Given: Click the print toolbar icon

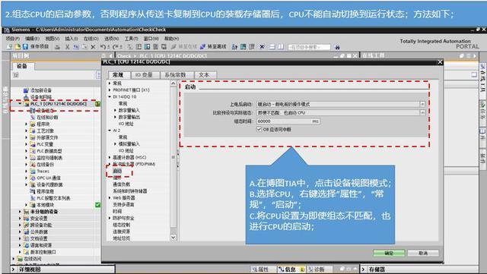Looking at the screenshot, I should 58,47.
